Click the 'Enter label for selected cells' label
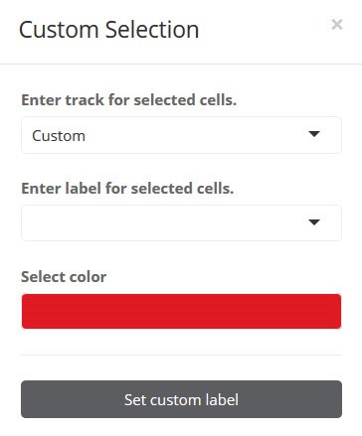 tap(127, 189)
